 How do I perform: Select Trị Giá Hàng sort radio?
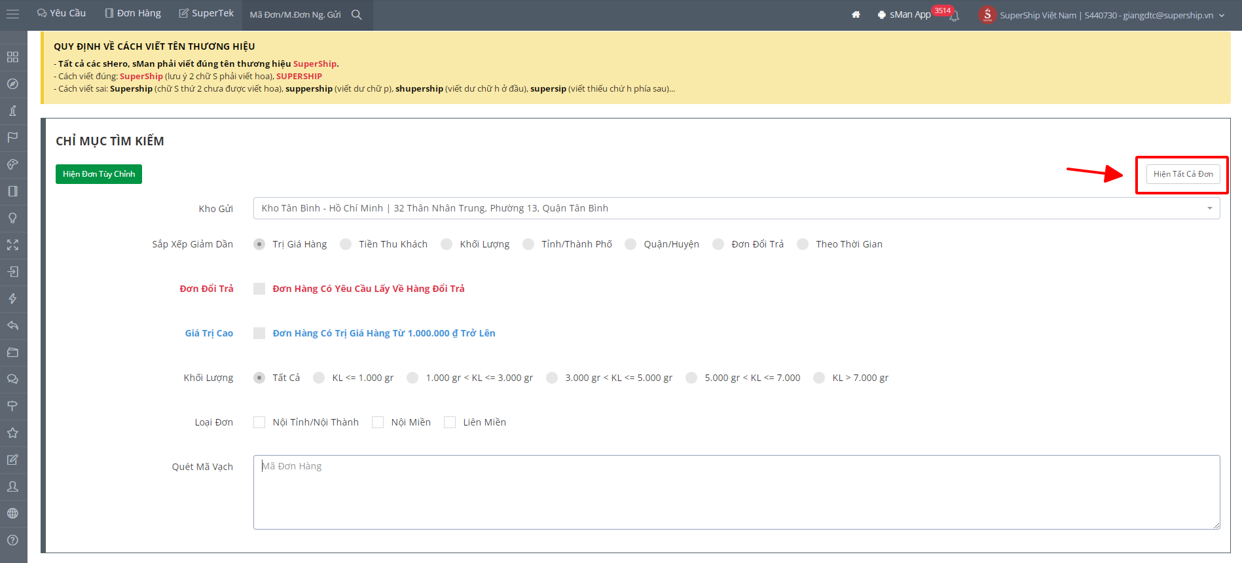[259, 244]
